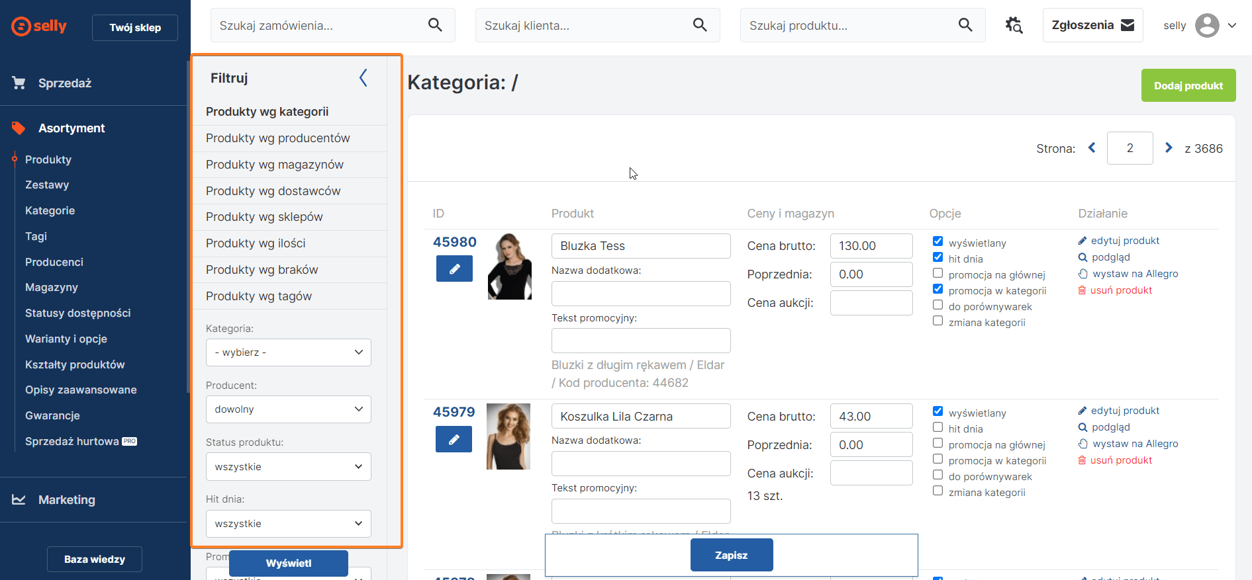Click the green Dodaj produkt button

click(1188, 85)
